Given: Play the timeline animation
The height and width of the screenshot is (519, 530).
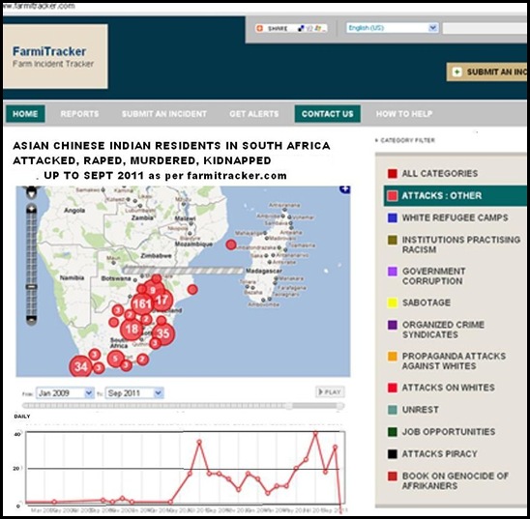Looking at the screenshot, I should 330,392.
